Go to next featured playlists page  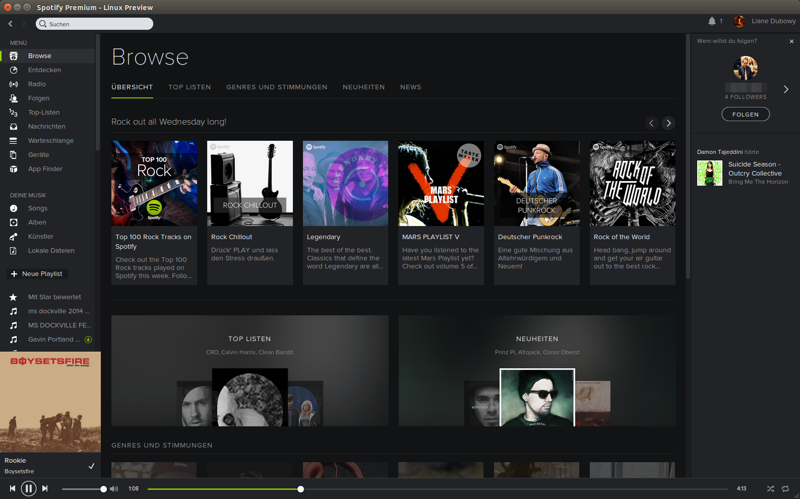click(x=668, y=123)
